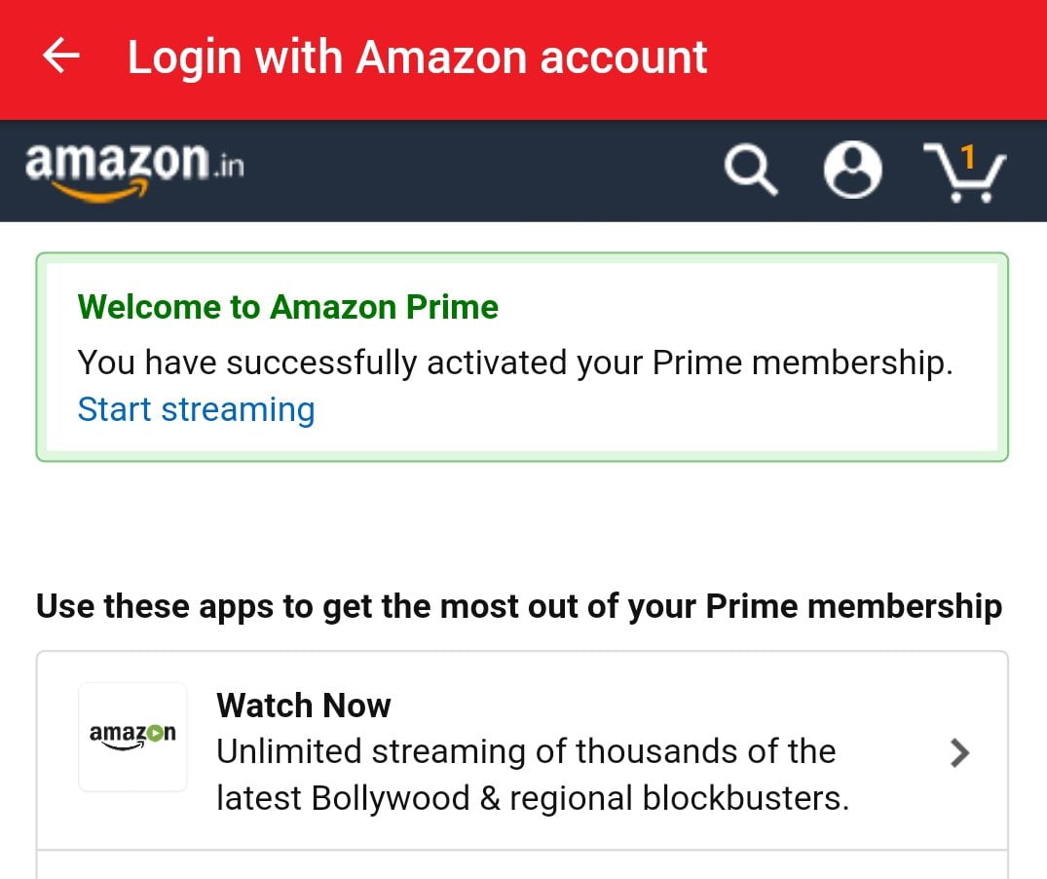Open the Watch Now heading
This screenshot has height=879, width=1047.
(304, 706)
